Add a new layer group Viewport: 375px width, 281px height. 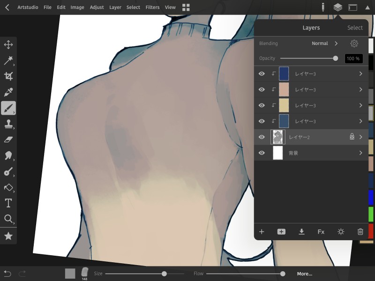281,231
